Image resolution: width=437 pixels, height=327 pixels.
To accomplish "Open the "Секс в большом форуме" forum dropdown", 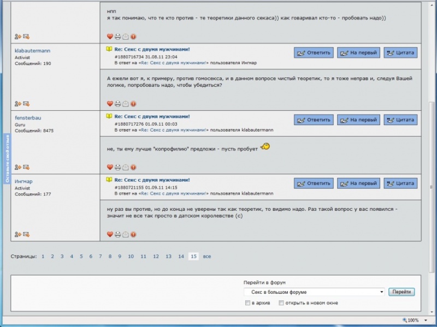I will 314,292.
